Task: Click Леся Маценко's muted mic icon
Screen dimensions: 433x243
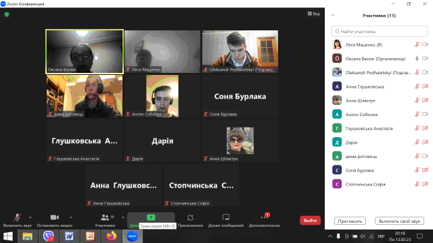Action: 417,45
